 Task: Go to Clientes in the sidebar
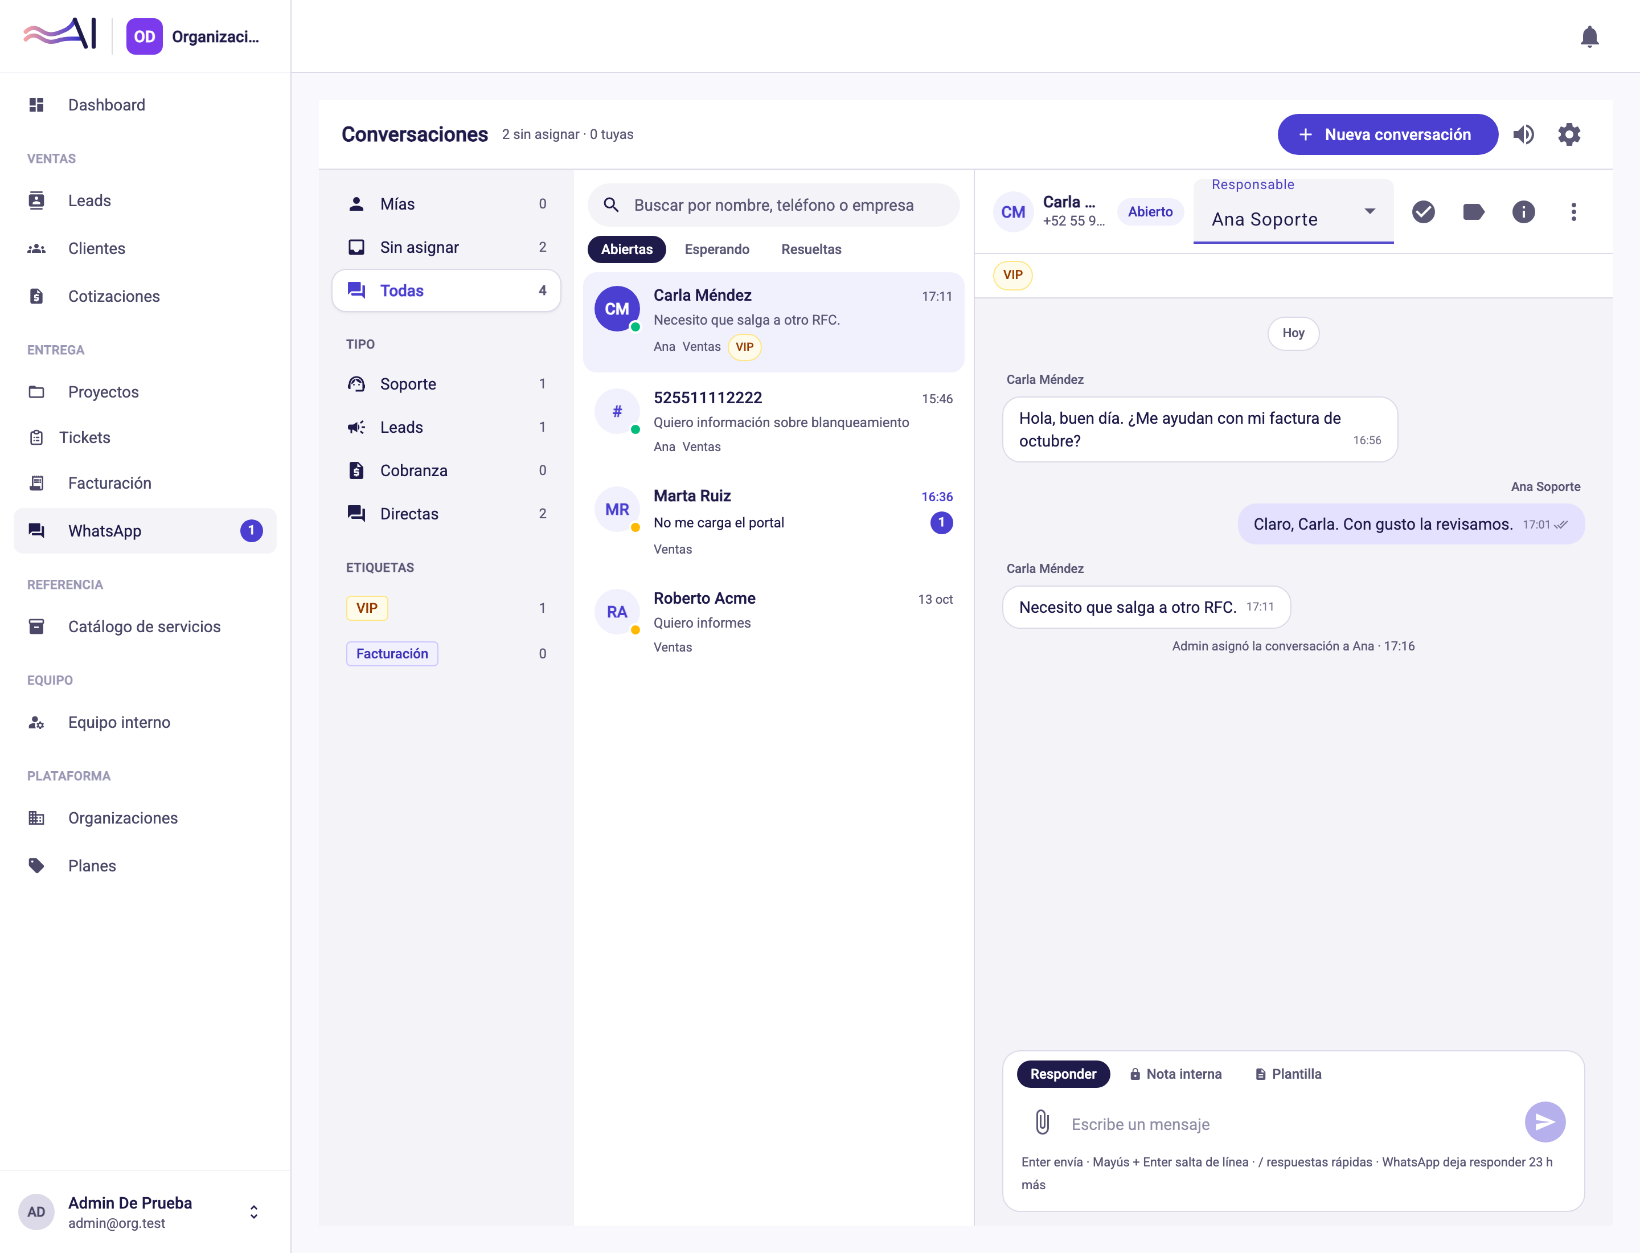[145, 248]
